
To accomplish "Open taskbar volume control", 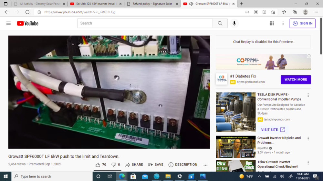I will tap(282, 176).
